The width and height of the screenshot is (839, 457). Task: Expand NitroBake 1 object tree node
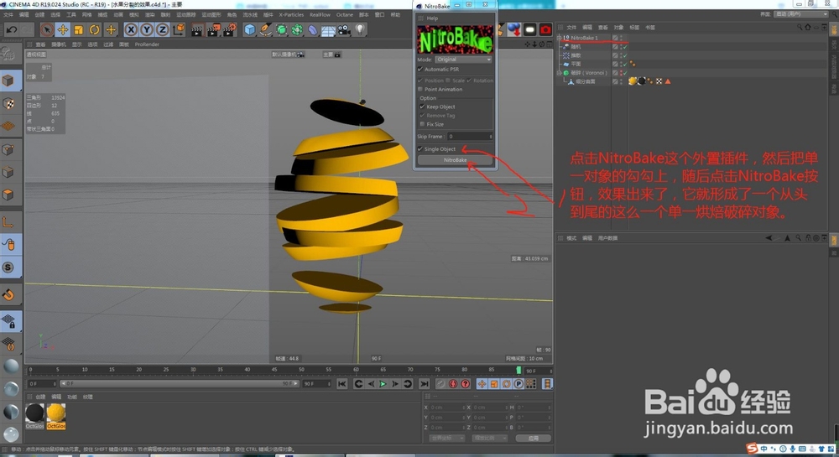[559, 38]
